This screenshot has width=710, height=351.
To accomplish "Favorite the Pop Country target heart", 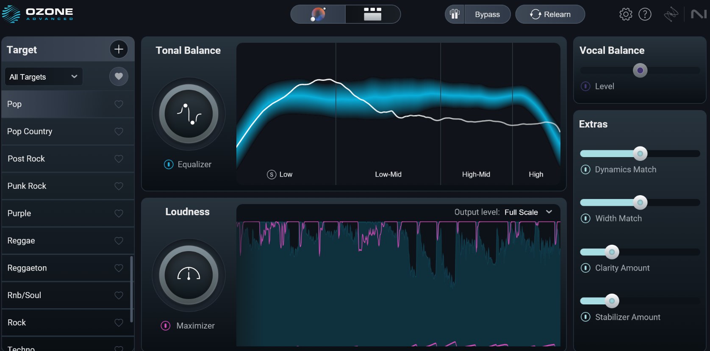I will [x=119, y=132].
